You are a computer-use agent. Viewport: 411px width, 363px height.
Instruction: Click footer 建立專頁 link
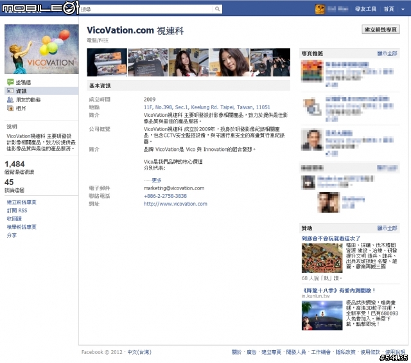click(271, 352)
